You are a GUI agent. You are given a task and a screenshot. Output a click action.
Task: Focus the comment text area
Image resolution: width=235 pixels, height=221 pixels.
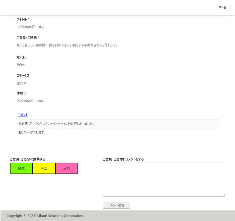(164, 180)
